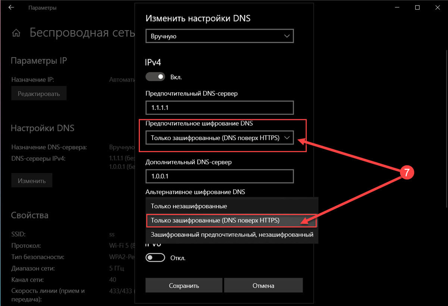Image resolution: width=448 pixels, height=306 pixels.
Task: Click the Канал сети: row label
Action: tap(28, 280)
